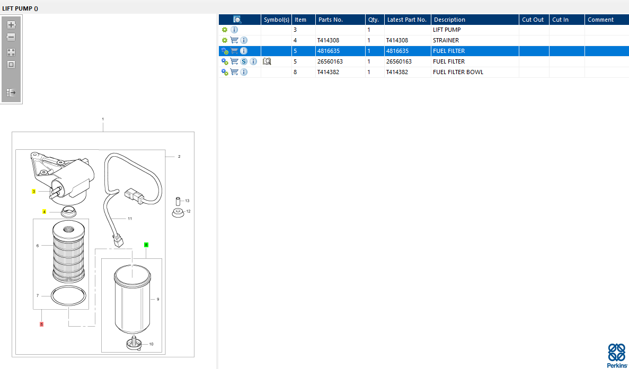Click the Comment column header
The image size is (629, 369).
point(607,20)
